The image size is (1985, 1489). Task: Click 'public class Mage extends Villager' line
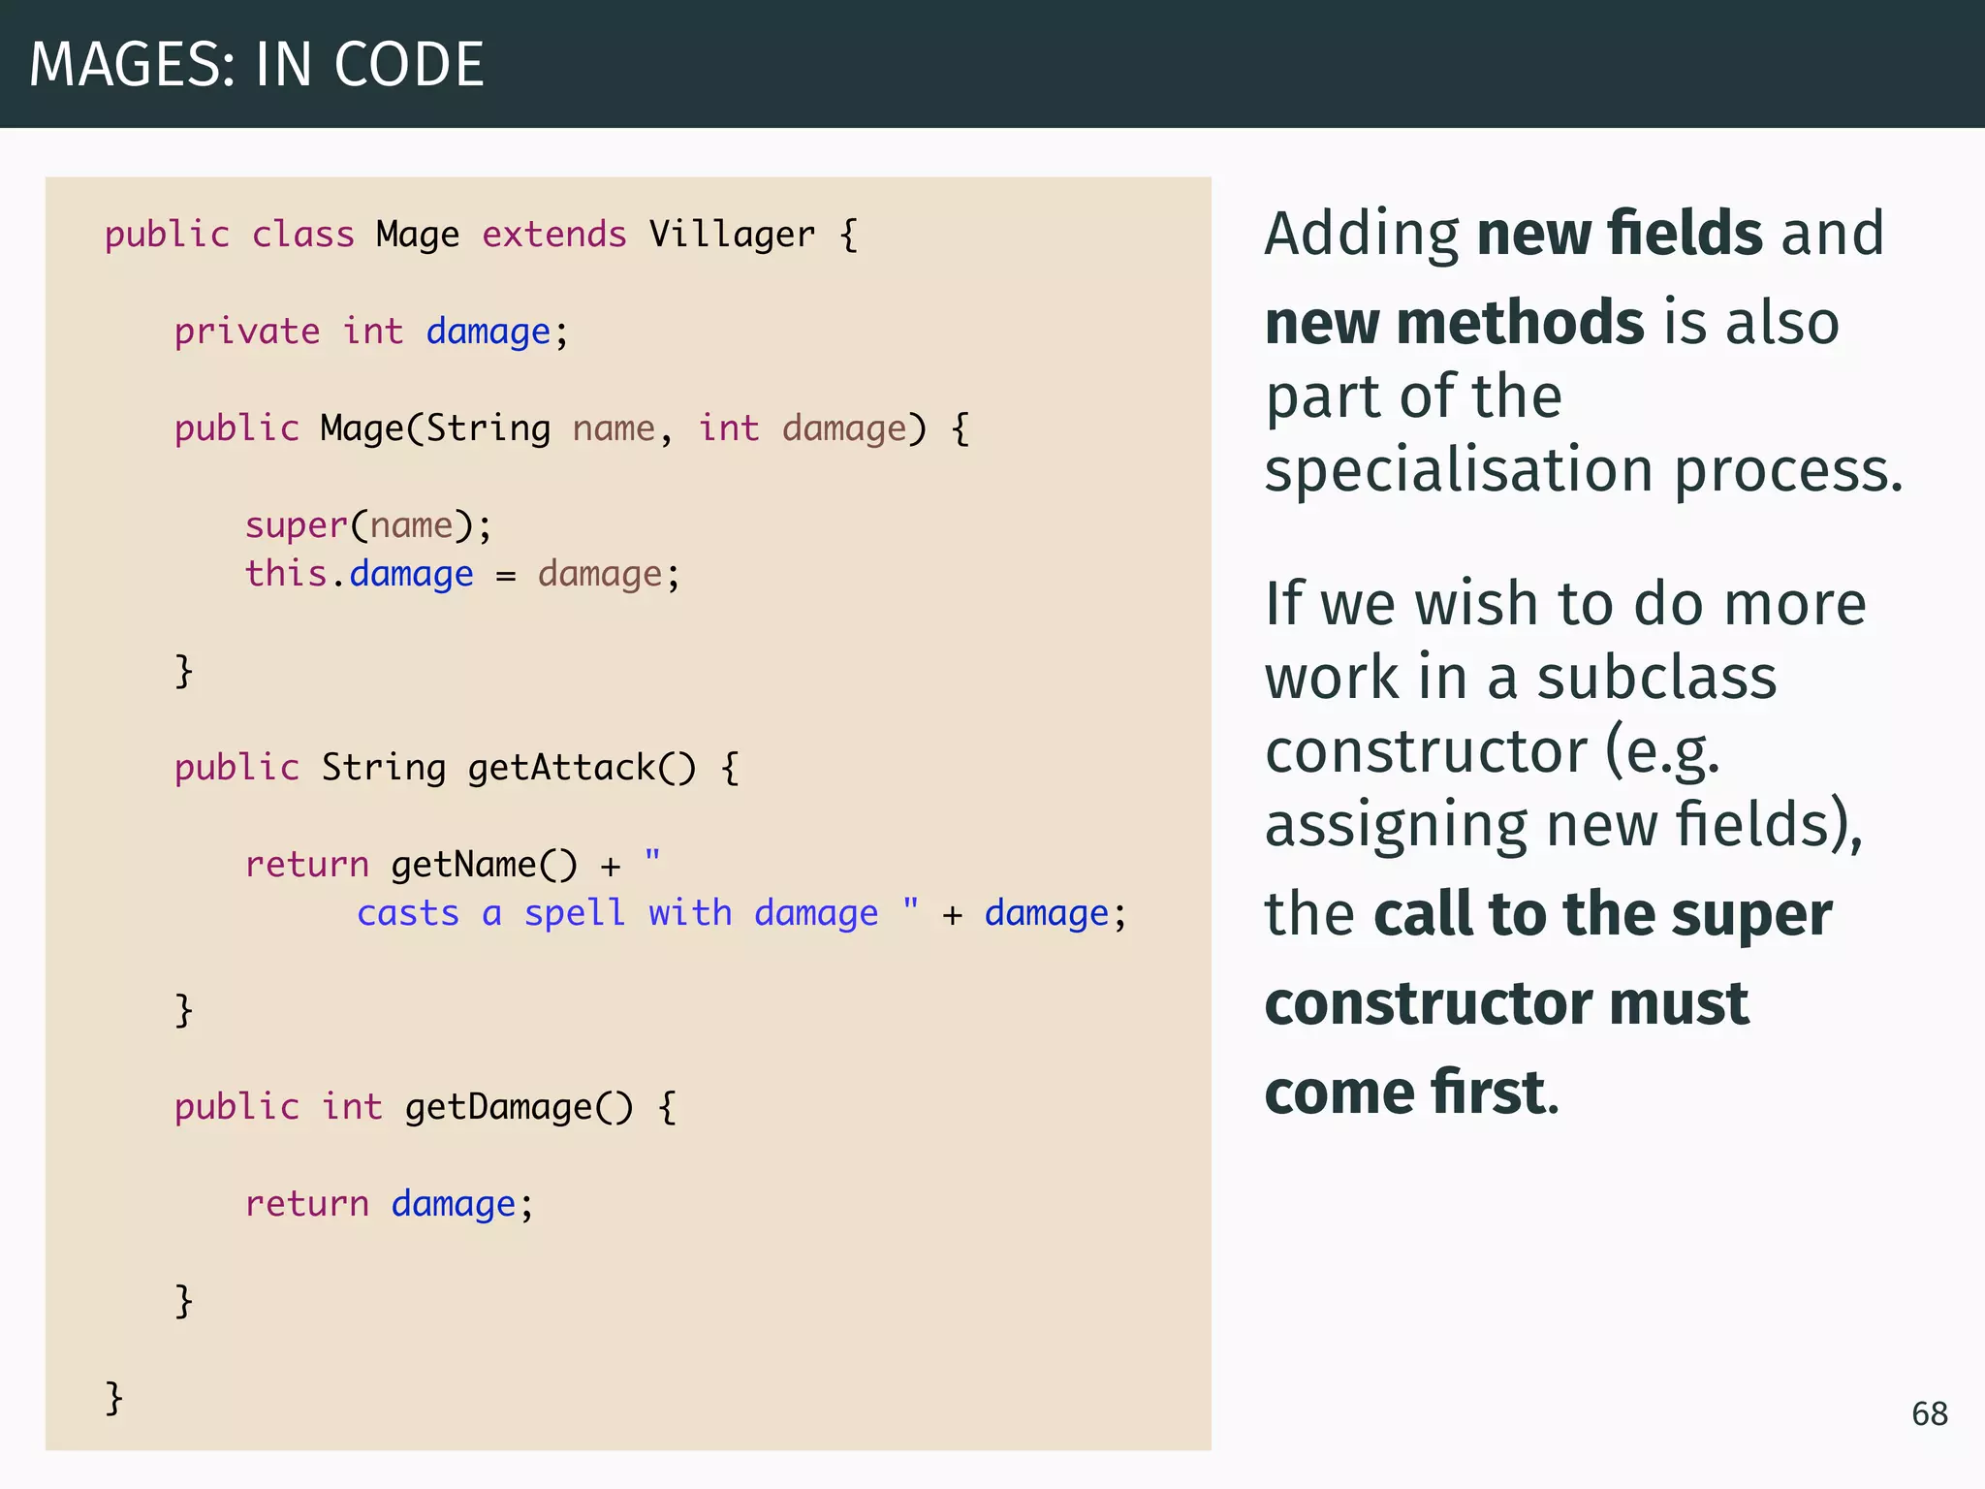coord(480,235)
